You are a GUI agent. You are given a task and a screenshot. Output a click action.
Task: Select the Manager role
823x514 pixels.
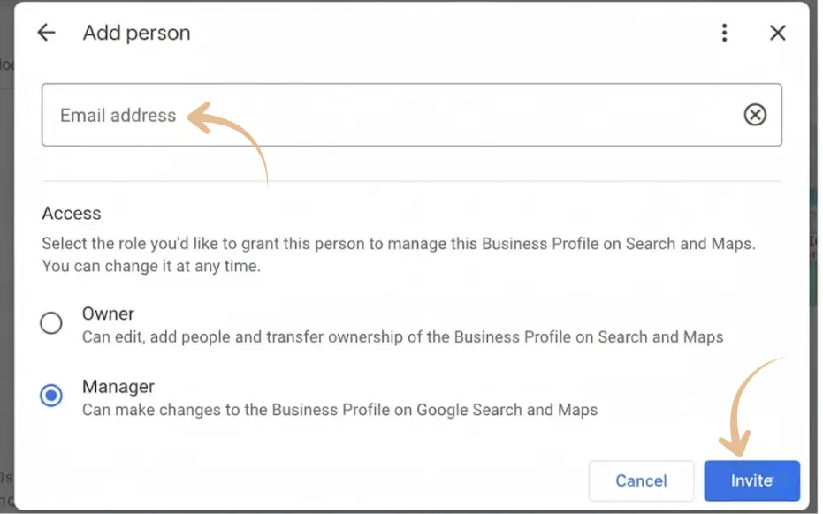point(50,395)
